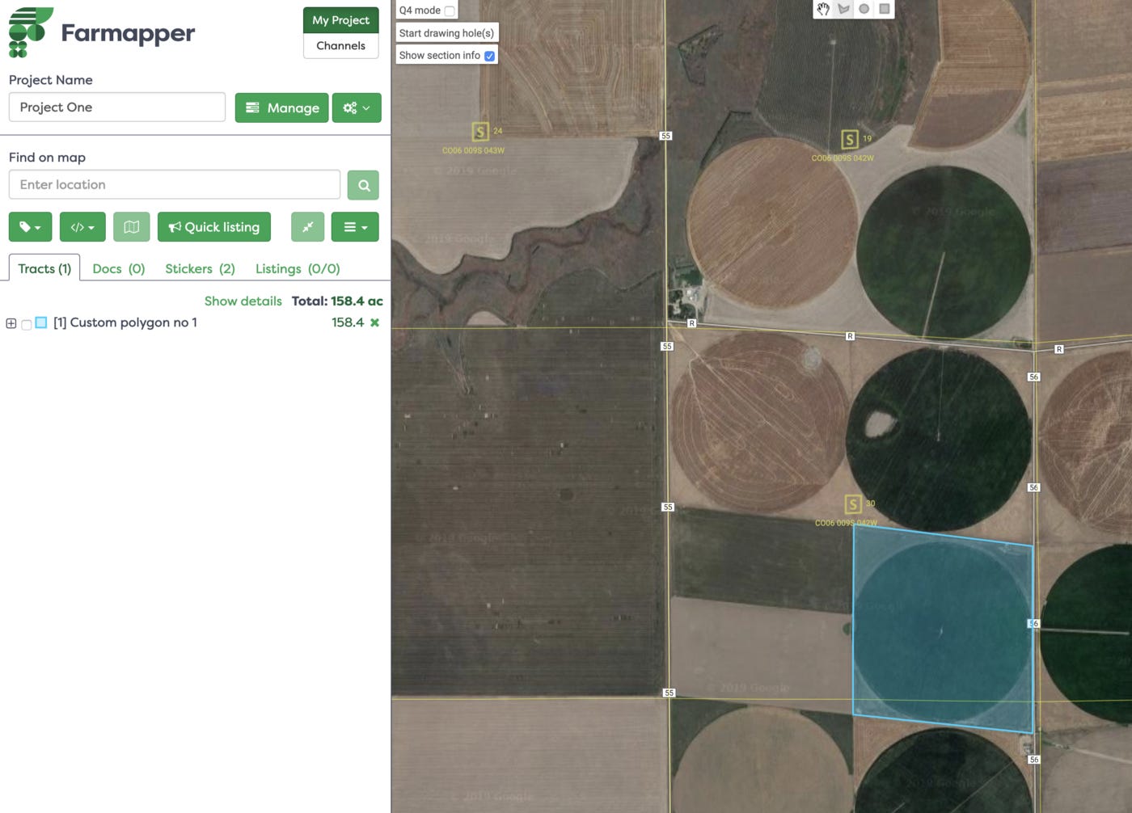Screen dimensions: 1132x813
Task: Open the tag dropdown button
Action: (x=30, y=227)
